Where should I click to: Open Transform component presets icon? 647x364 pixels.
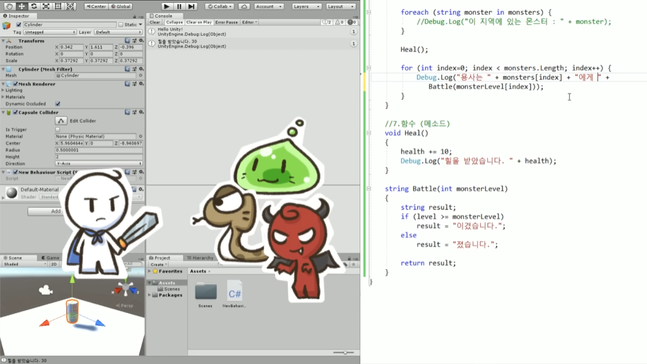click(135, 41)
